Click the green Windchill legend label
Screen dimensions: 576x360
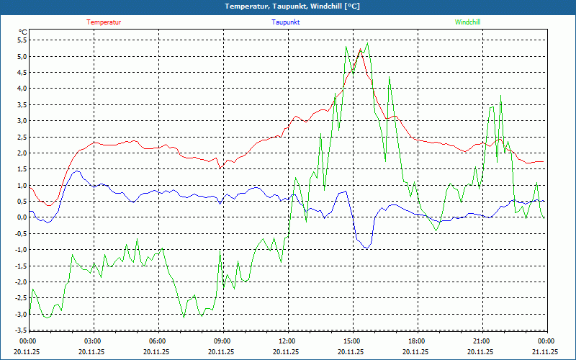tap(467, 22)
